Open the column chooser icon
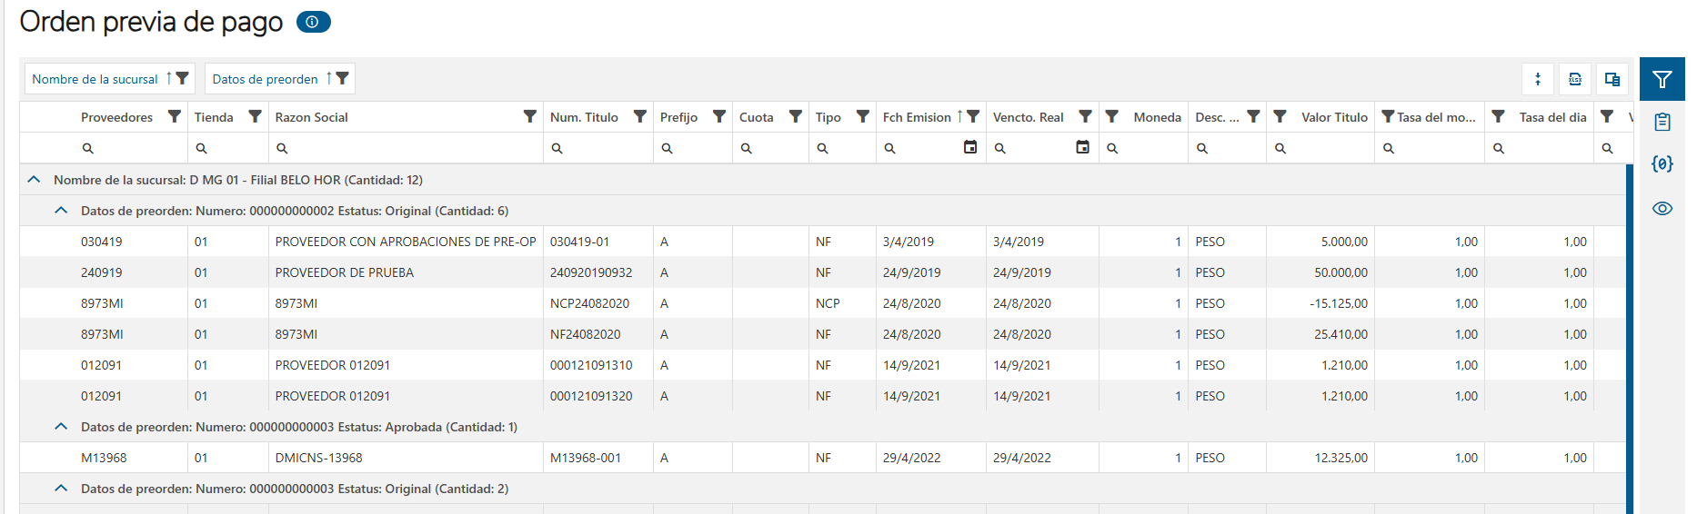This screenshot has width=1697, height=514. [1612, 79]
